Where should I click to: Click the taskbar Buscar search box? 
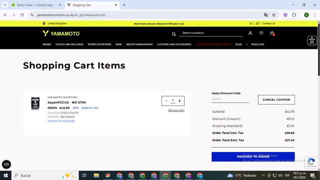click(45, 175)
